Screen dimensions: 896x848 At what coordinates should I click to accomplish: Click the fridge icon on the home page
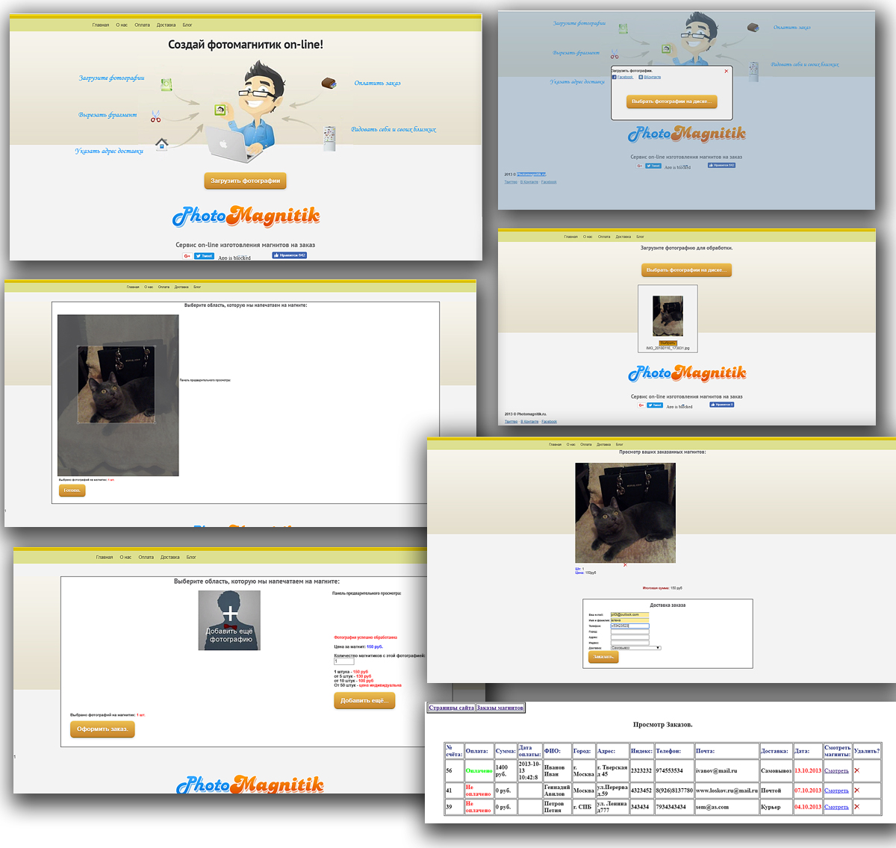point(329,139)
